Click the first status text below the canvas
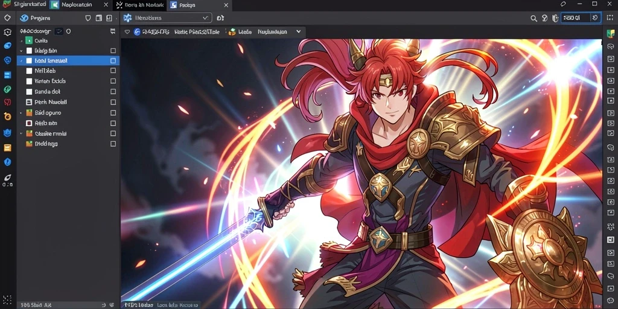Viewport: 618px width, 309px height. [x=138, y=305]
